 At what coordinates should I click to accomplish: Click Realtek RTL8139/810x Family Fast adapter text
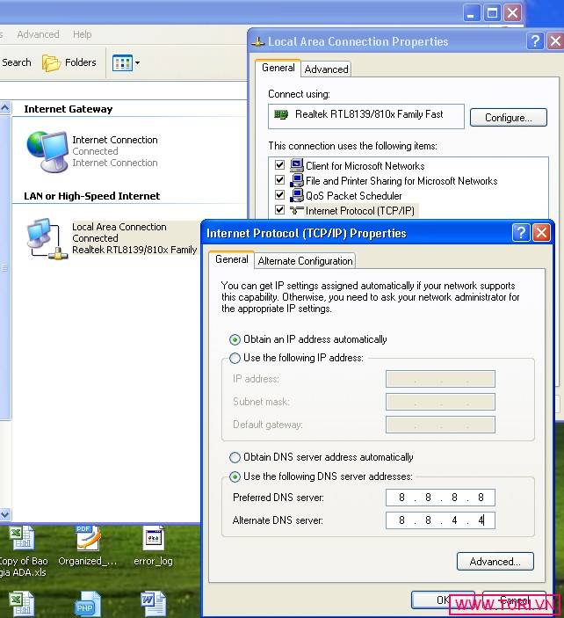pyautogui.click(x=369, y=114)
